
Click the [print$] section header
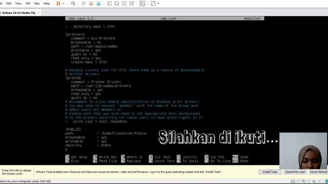point(73,78)
